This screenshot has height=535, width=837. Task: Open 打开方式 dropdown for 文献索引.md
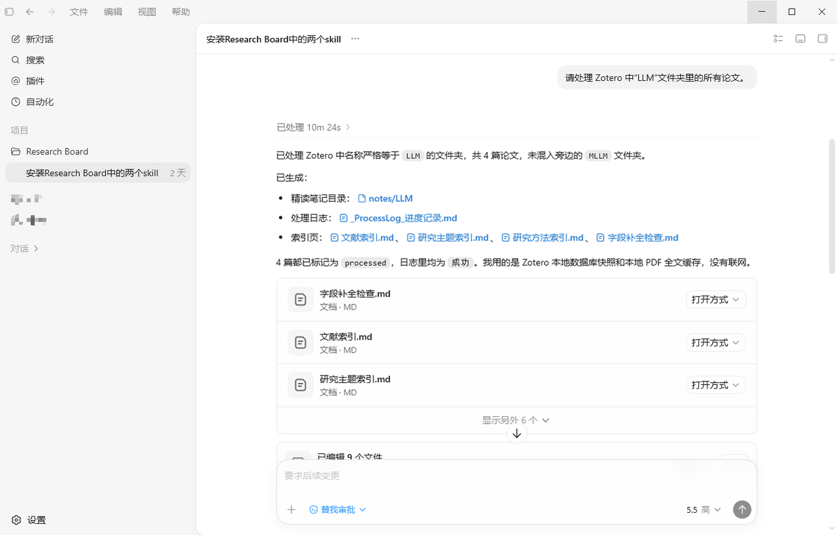click(x=715, y=342)
